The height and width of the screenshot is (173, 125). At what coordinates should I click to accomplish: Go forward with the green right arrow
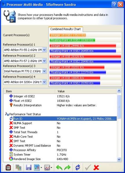click(67, 168)
